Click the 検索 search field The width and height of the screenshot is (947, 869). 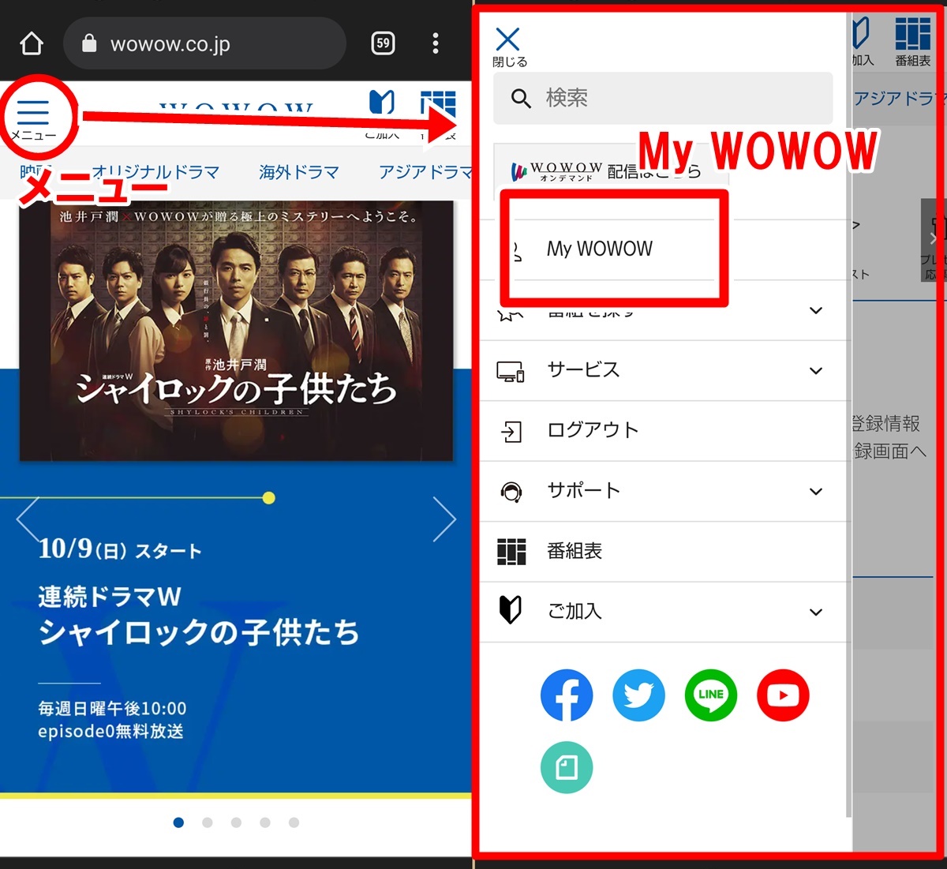point(663,98)
